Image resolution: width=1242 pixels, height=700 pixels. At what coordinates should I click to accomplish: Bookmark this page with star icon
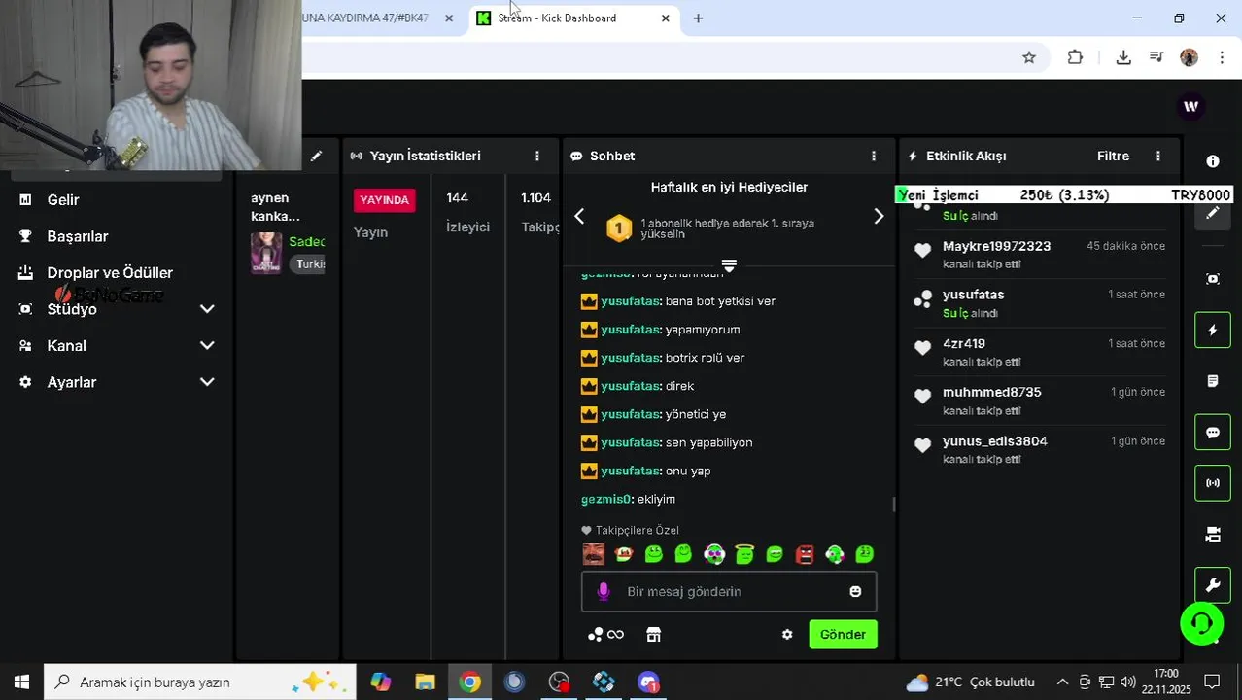[1029, 57]
